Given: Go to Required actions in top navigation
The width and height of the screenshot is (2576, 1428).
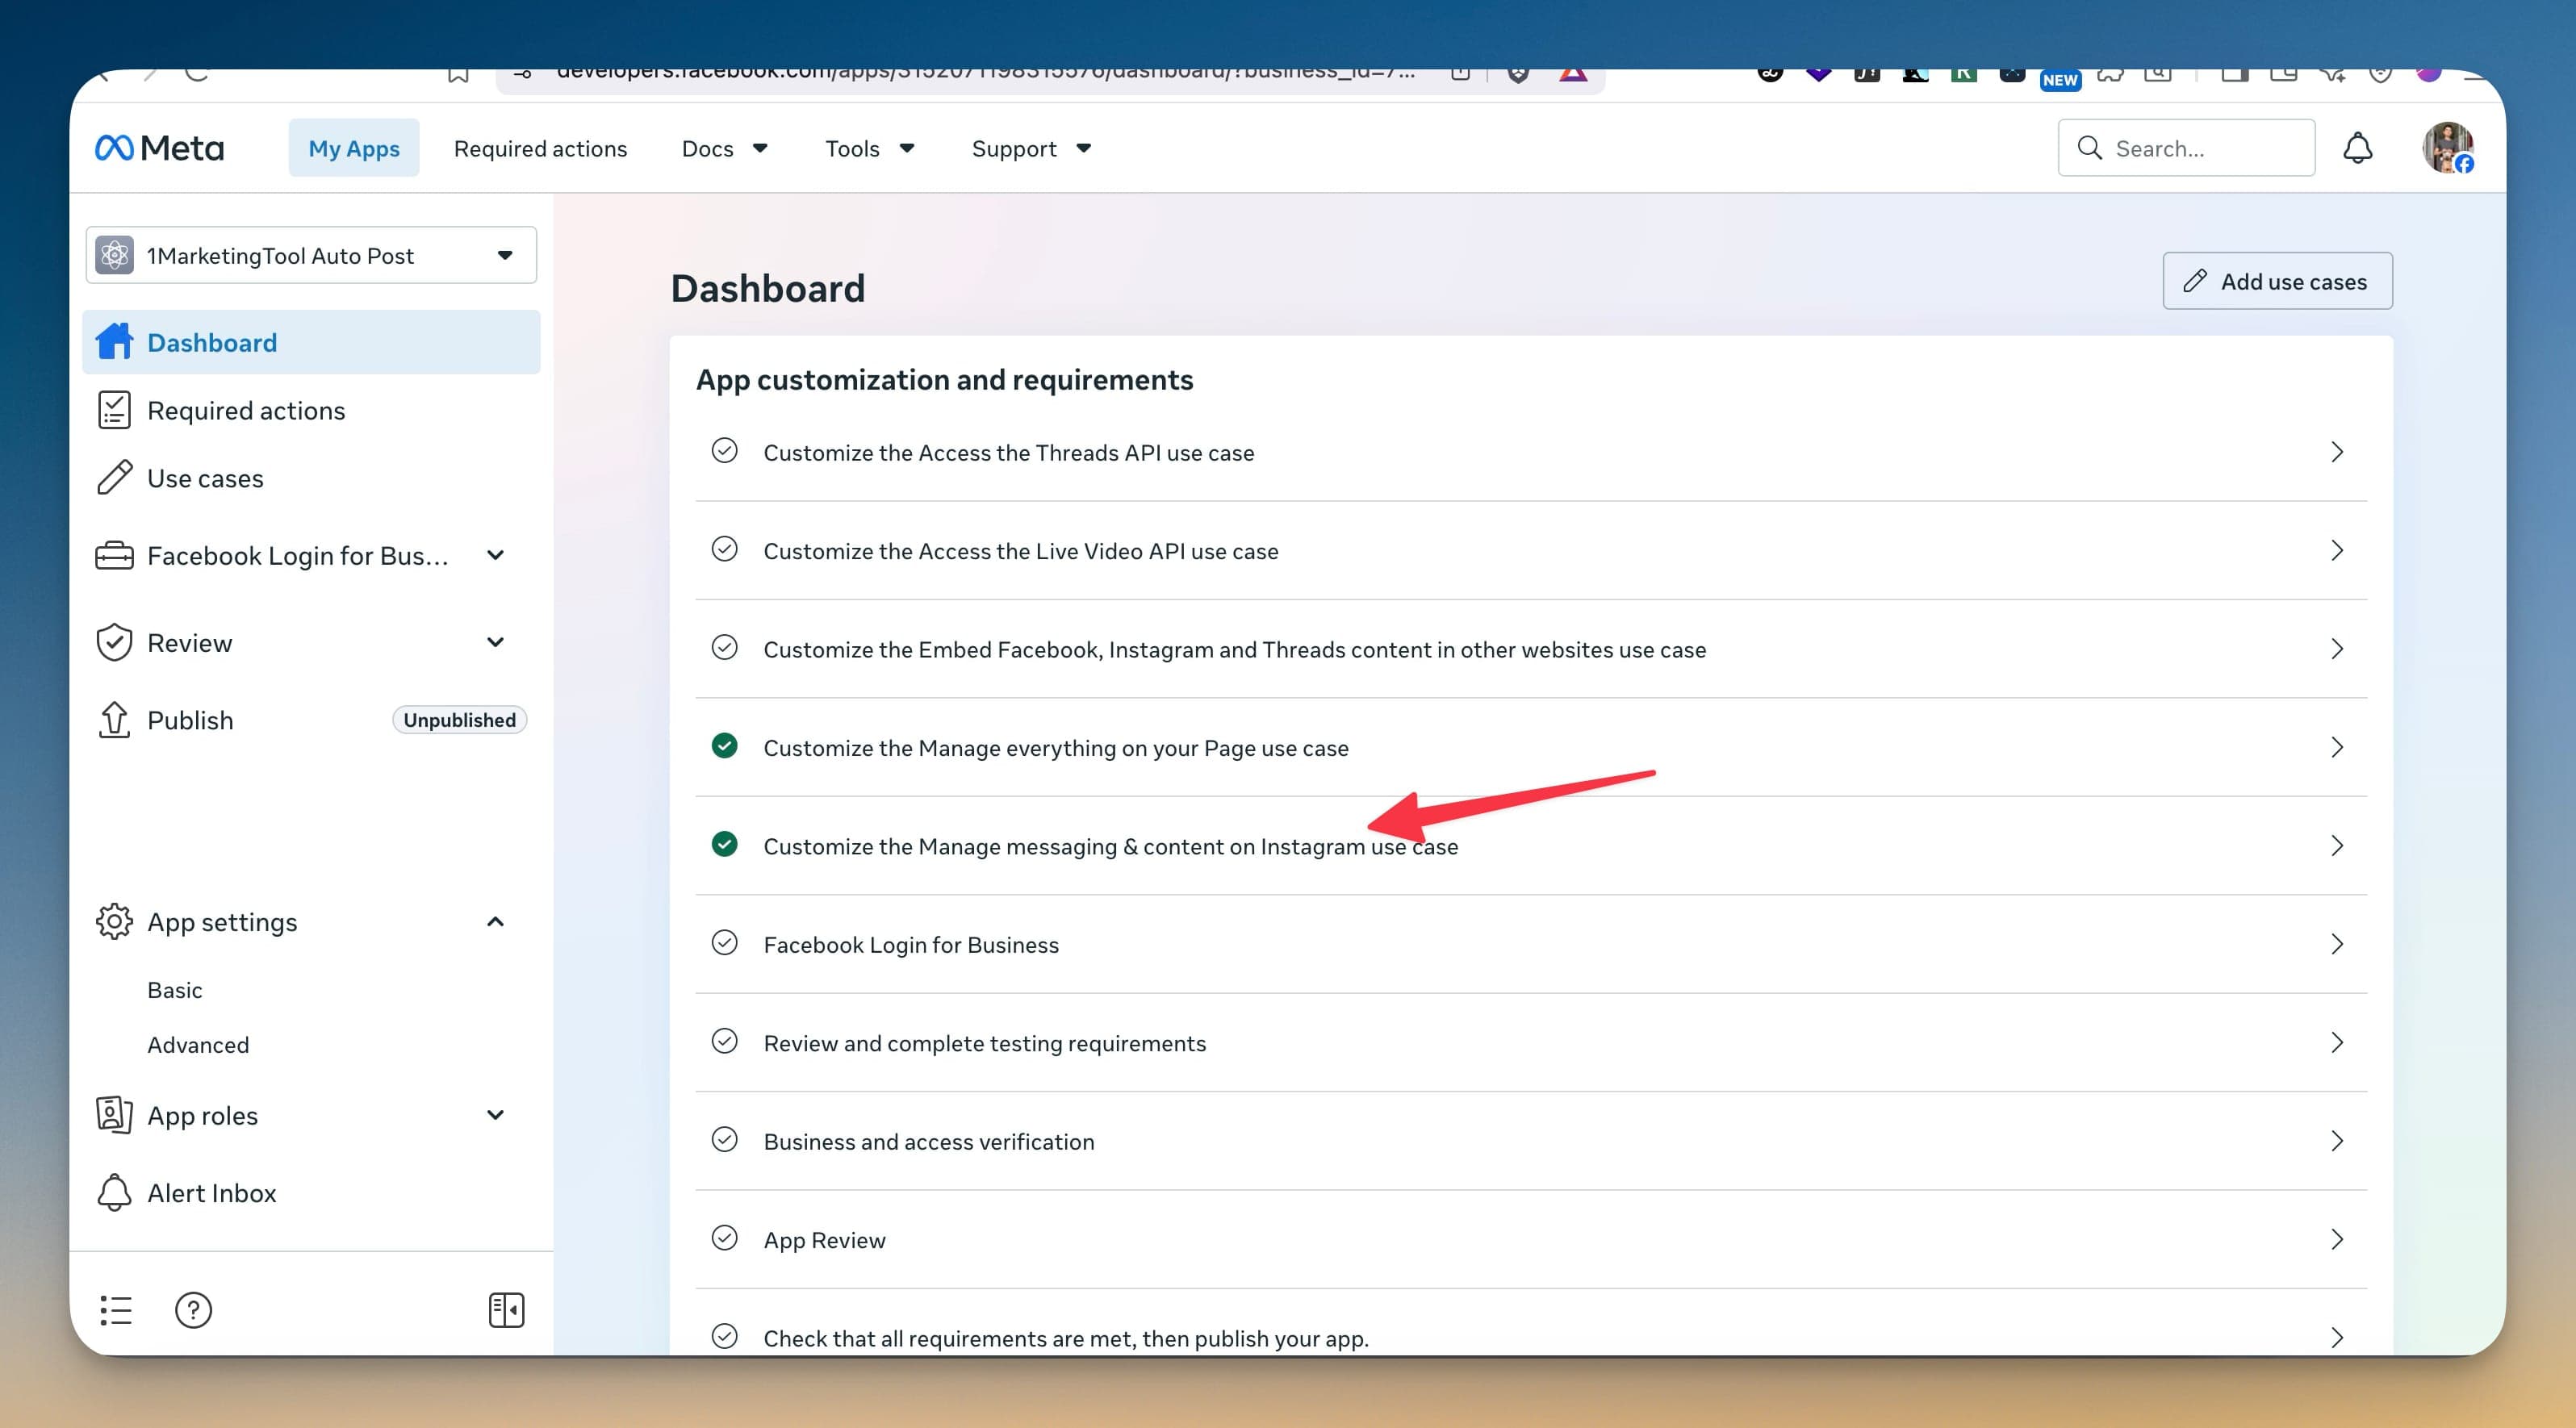Looking at the screenshot, I should point(540,148).
